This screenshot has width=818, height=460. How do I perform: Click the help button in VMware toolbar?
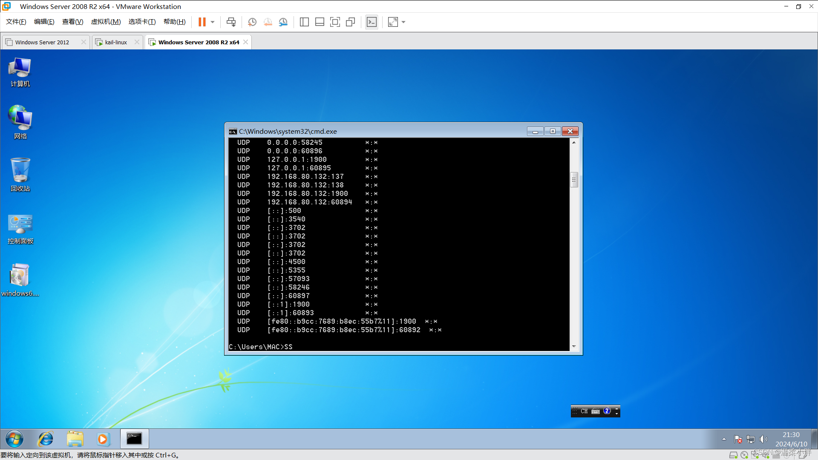[173, 21]
